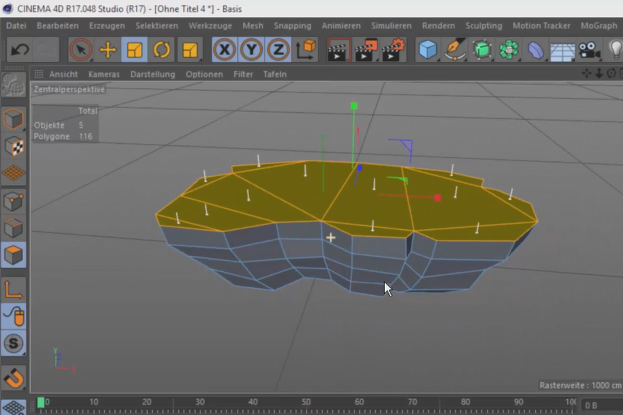Open the Datei menu
The height and width of the screenshot is (415, 623).
[16, 25]
